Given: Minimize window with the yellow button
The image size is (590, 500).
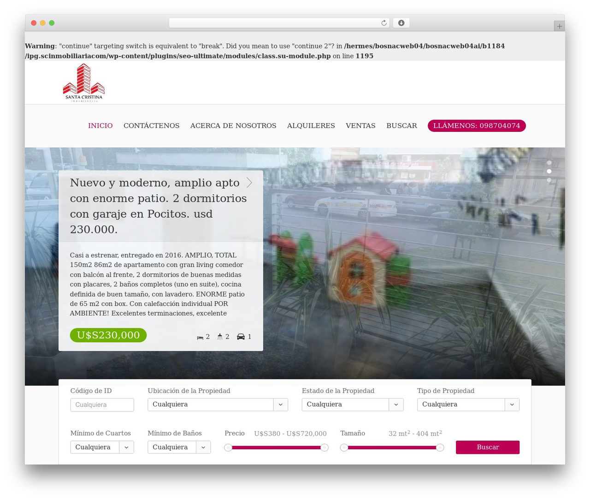Looking at the screenshot, I should [43, 23].
